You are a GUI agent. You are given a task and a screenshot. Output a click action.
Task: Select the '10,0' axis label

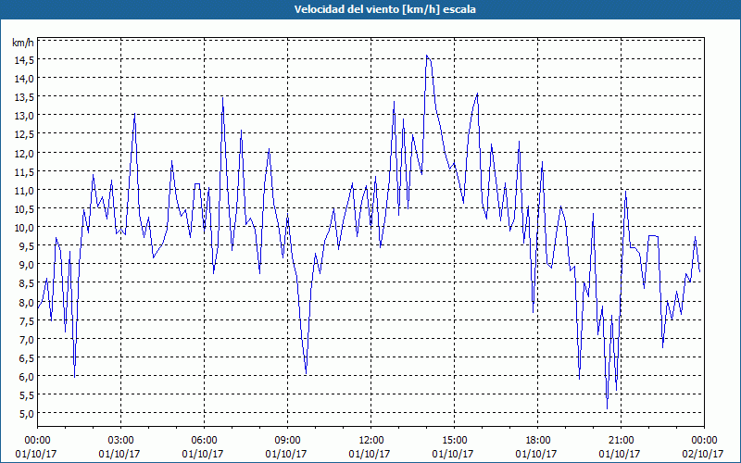[x=25, y=227]
